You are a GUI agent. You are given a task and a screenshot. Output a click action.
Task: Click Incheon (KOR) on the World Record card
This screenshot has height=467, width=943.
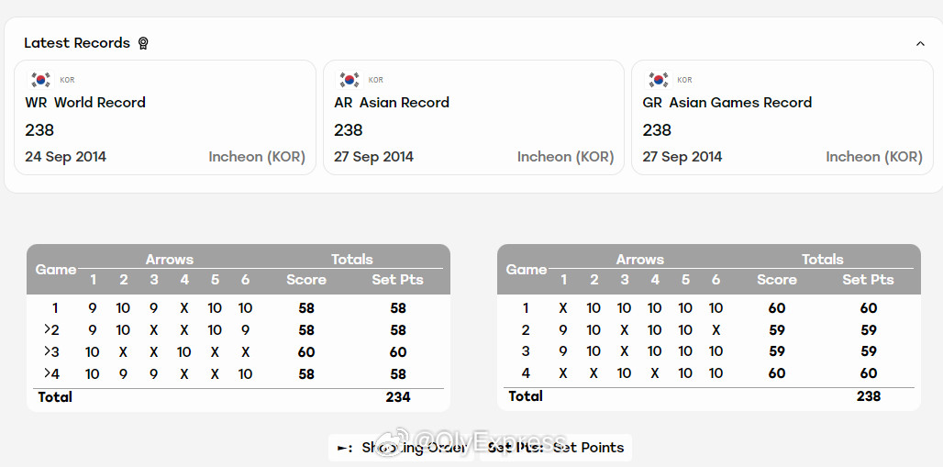pyautogui.click(x=257, y=157)
